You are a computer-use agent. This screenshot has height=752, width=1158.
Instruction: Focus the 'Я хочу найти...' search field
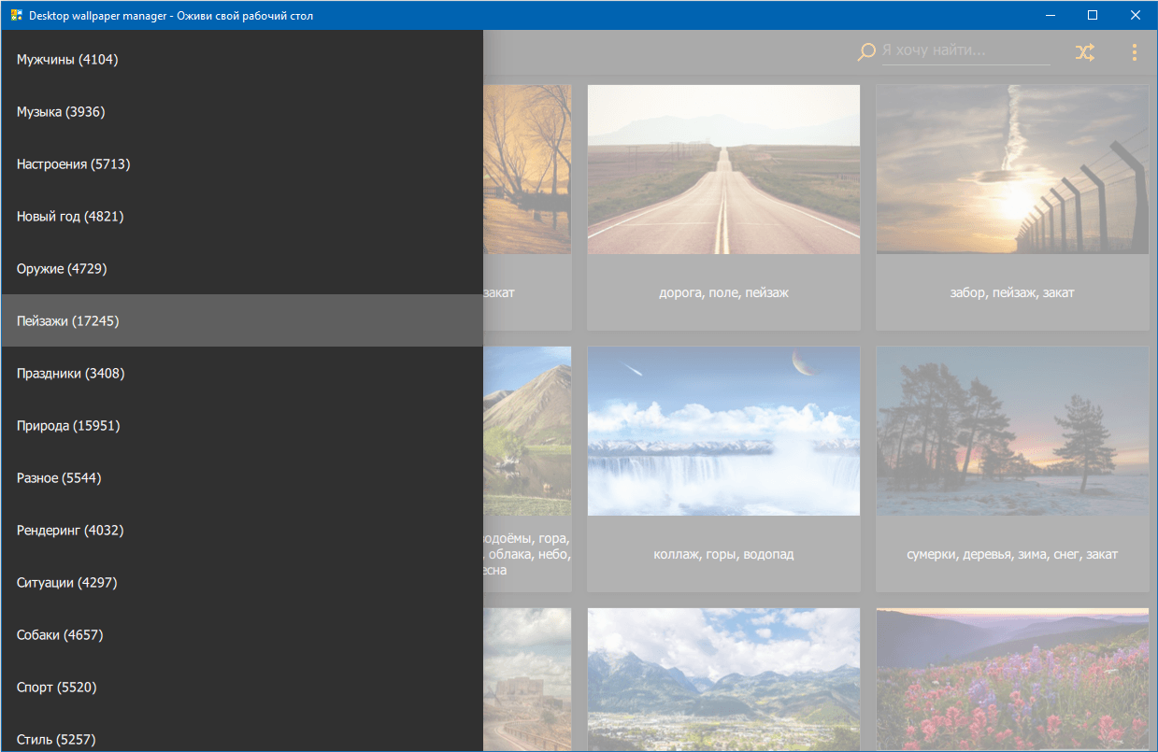coord(965,50)
